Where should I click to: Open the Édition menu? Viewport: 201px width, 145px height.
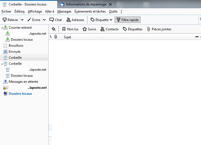tap(19, 11)
